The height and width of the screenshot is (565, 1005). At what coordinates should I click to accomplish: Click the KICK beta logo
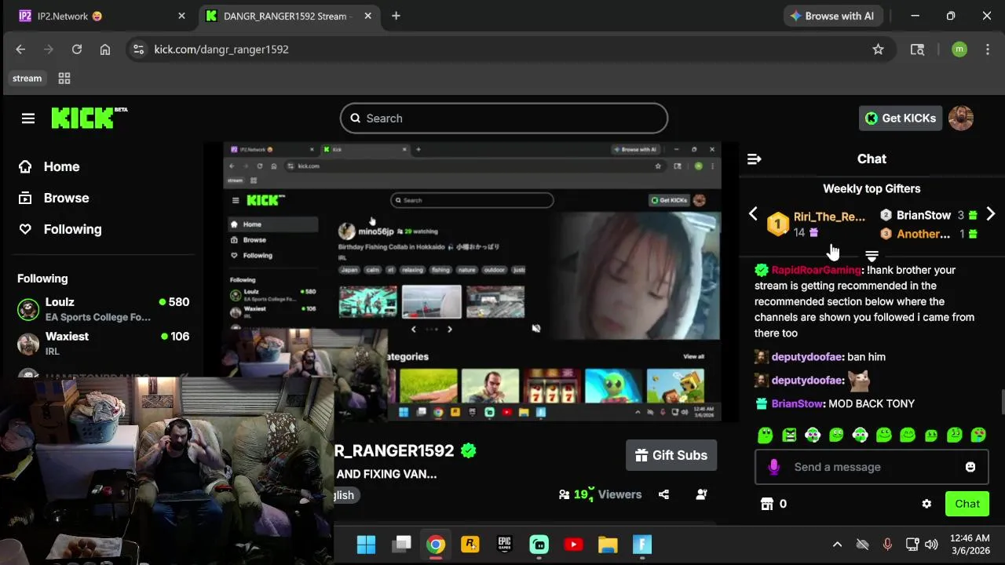tap(89, 118)
